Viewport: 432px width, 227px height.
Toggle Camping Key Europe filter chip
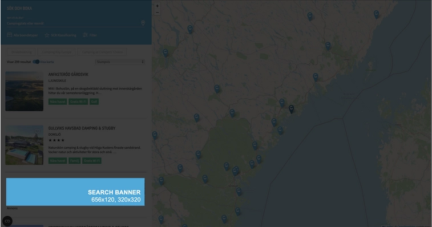[x=56, y=52]
